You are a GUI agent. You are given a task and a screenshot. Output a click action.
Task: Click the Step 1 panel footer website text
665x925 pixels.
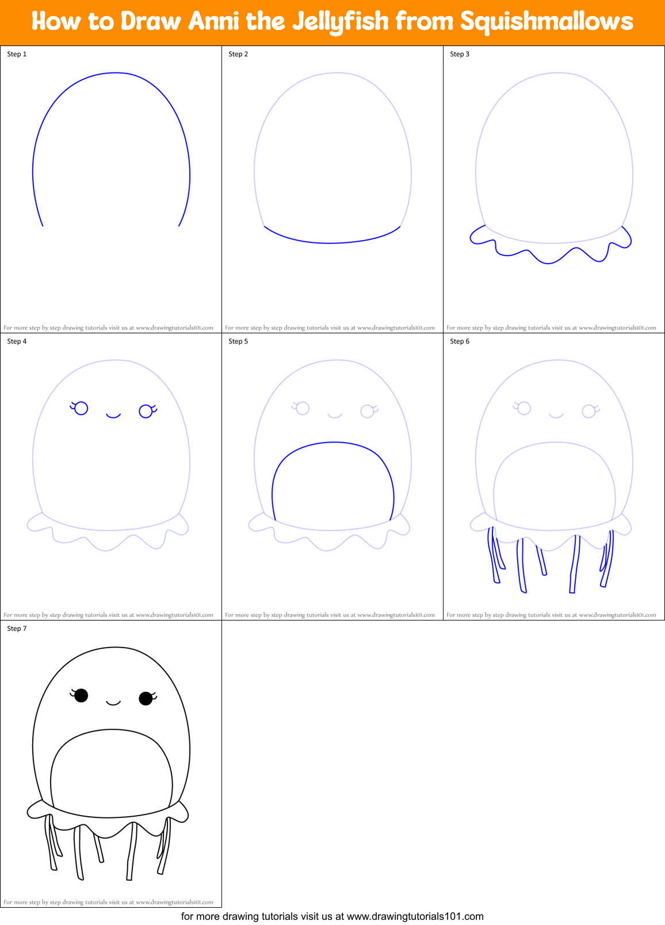tap(108, 328)
